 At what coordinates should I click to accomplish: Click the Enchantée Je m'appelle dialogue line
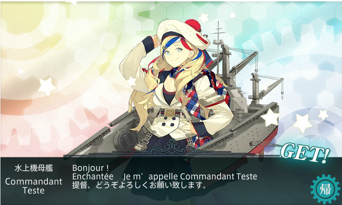[x=165, y=176]
